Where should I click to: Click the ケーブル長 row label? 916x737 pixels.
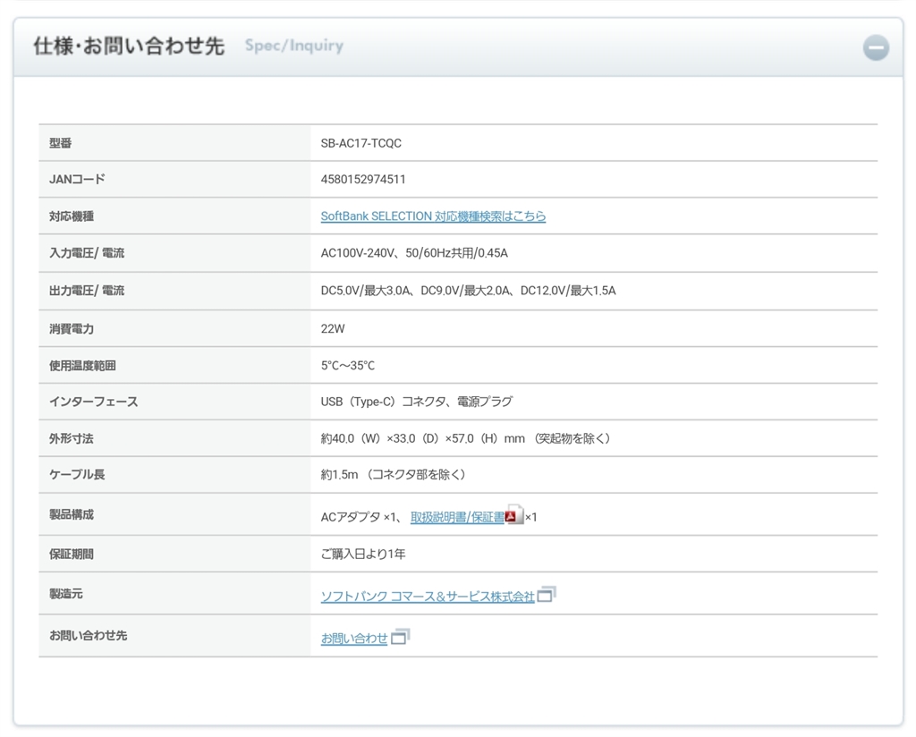click(77, 474)
